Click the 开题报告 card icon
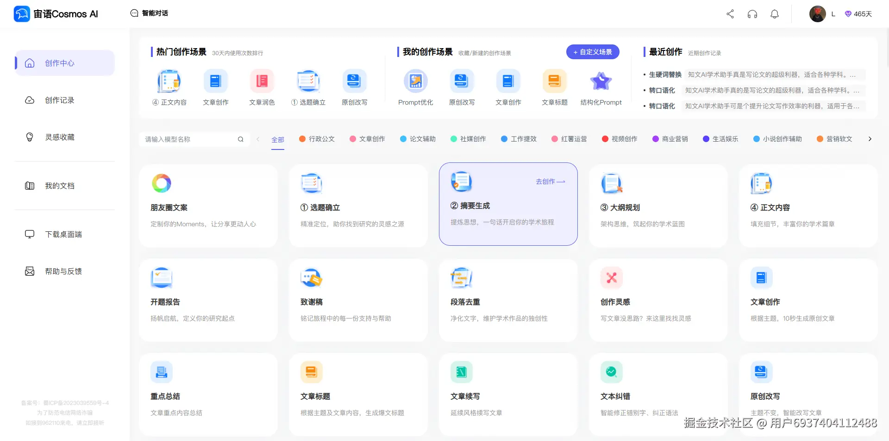Image resolution: width=889 pixels, height=441 pixels. tap(162, 278)
